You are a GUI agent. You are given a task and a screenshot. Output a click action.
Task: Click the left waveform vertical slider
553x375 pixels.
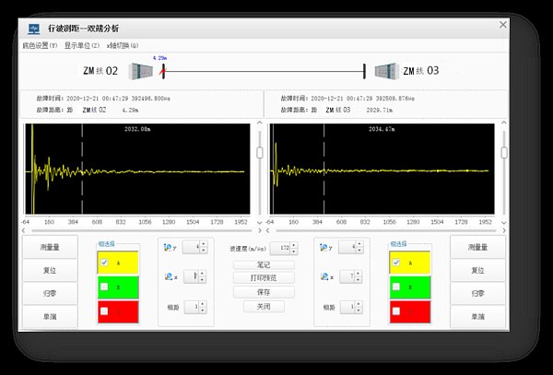point(259,153)
